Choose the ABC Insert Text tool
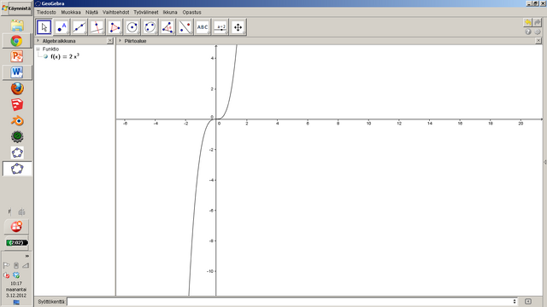The width and height of the screenshot is (547, 307). pyautogui.click(x=203, y=27)
